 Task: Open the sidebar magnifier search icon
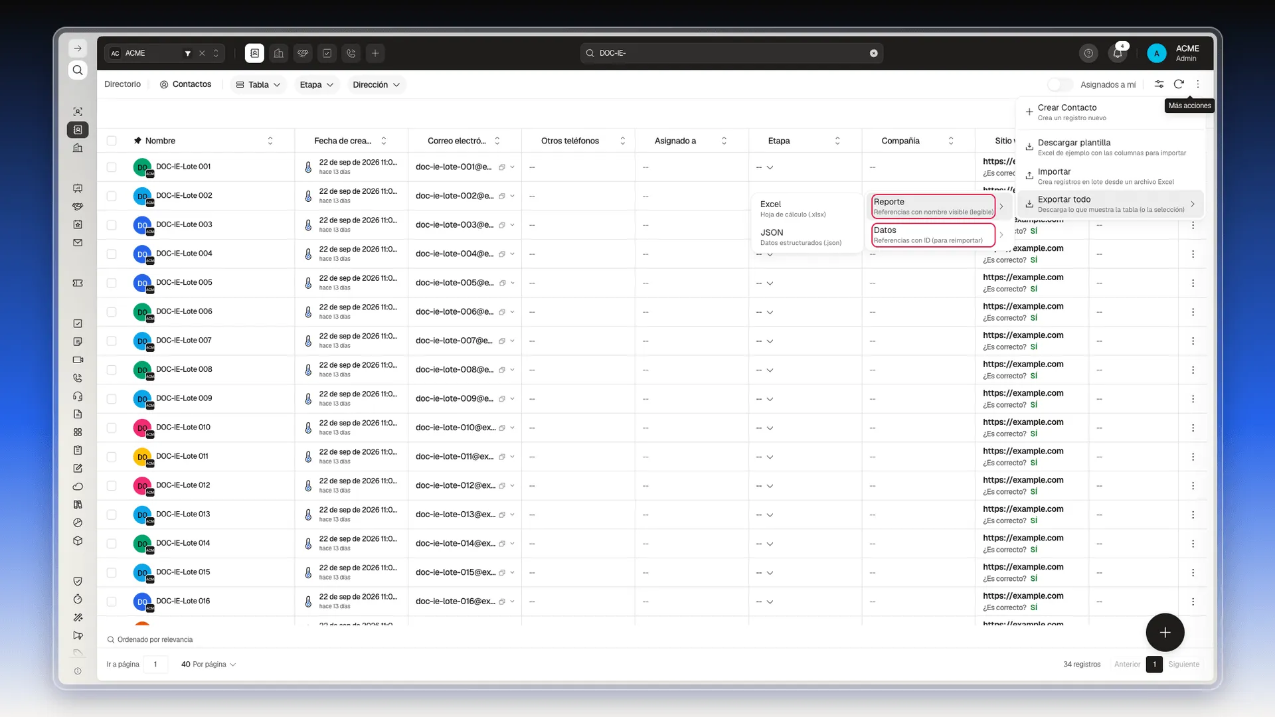click(78, 70)
